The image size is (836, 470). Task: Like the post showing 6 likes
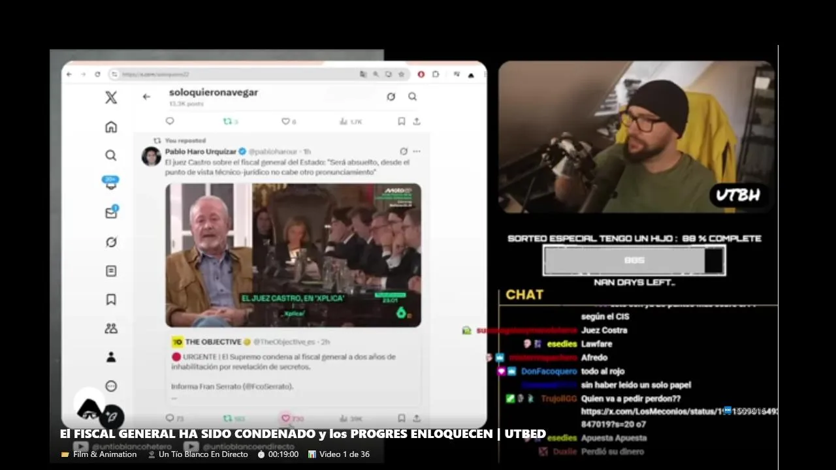point(289,121)
